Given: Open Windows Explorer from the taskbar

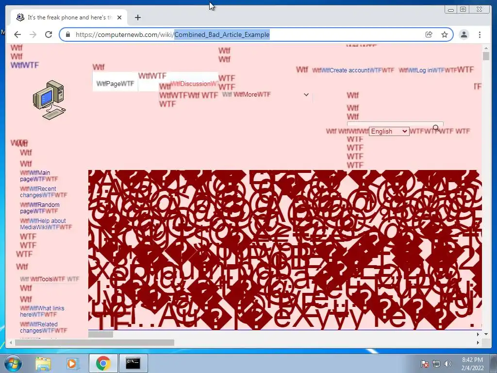Looking at the screenshot, I should tap(43, 363).
